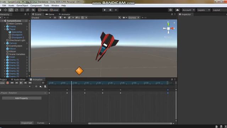227x128 pixels.
Task: Open the Layout dropdown
Action: point(219,10)
